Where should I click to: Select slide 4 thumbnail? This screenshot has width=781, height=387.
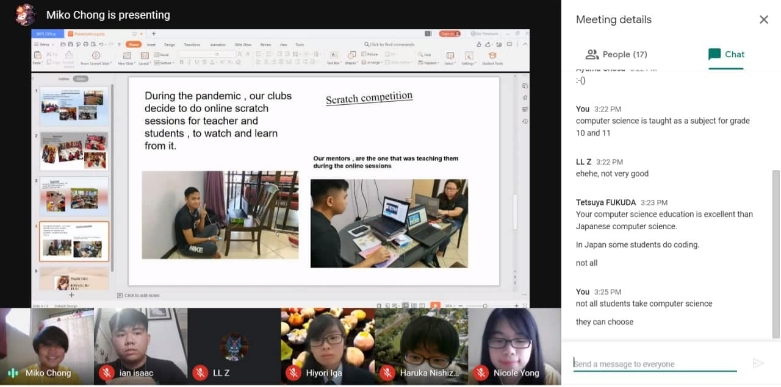click(x=74, y=241)
